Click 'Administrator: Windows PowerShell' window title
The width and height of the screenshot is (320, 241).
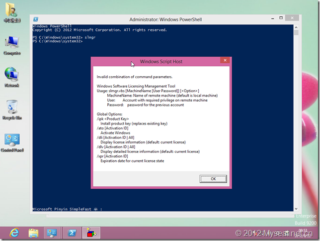point(165,19)
